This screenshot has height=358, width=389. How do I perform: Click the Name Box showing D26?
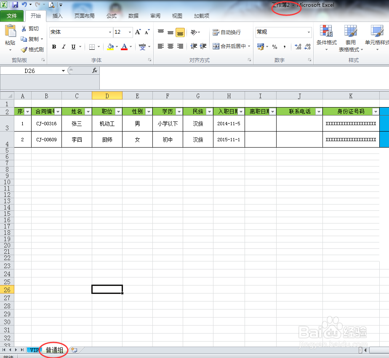(x=30, y=71)
